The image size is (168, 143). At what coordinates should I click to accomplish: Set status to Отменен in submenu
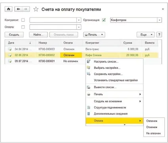pyautogui.click(x=154, y=127)
